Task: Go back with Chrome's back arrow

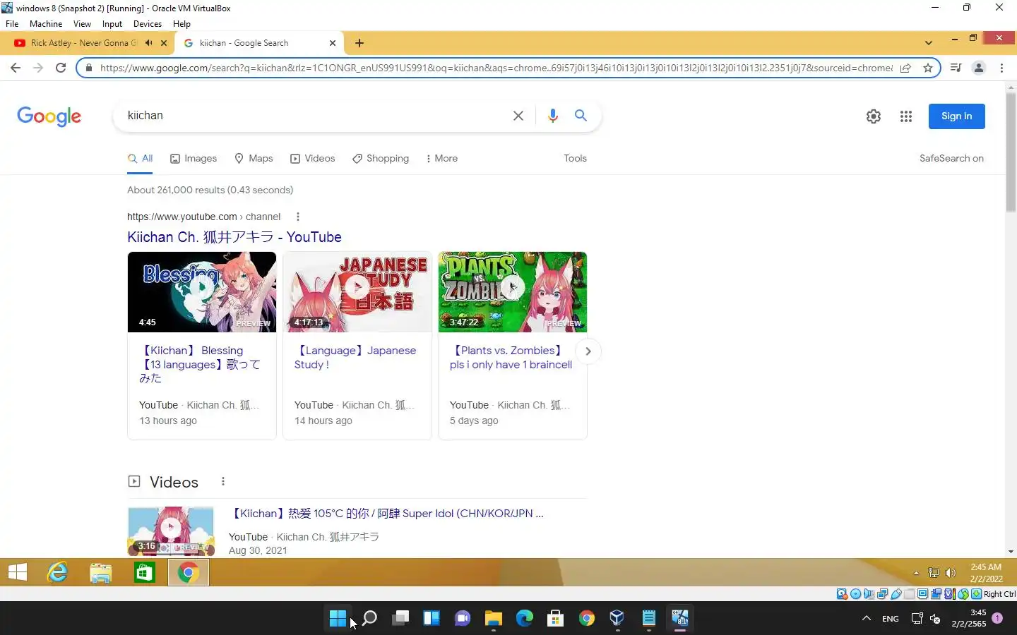Action: pyautogui.click(x=16, y=68)
